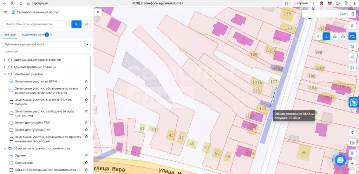
Task: Uncheck Земельные участки из ЕГРН
Action: [x=12, y=81]
